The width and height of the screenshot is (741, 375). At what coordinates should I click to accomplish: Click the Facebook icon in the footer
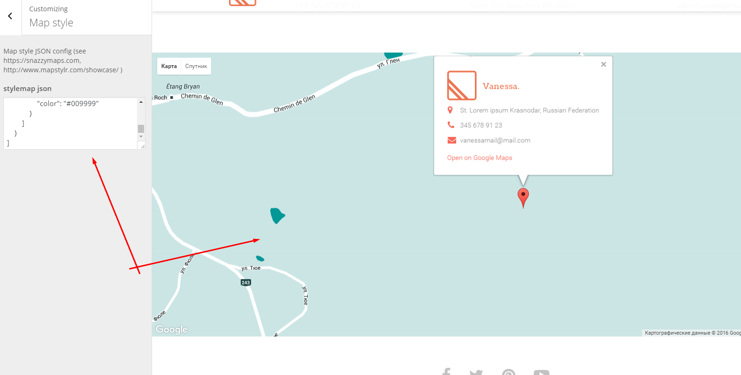click(446, 372)
